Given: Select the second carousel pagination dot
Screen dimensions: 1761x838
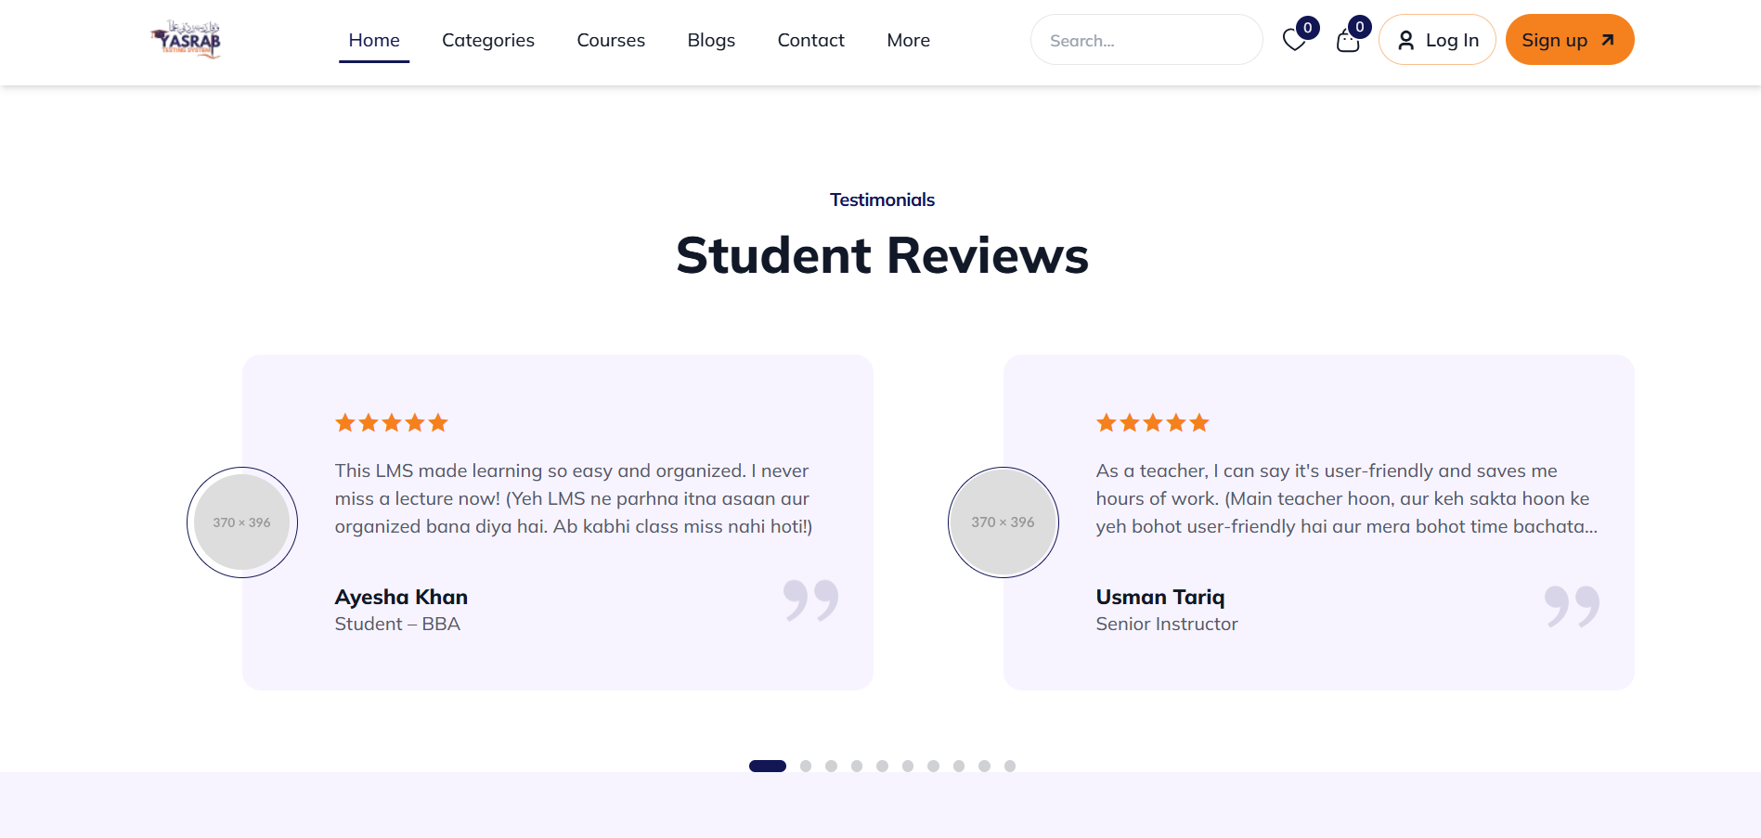Looking at the screenshot, I should [x=806, y=767].
